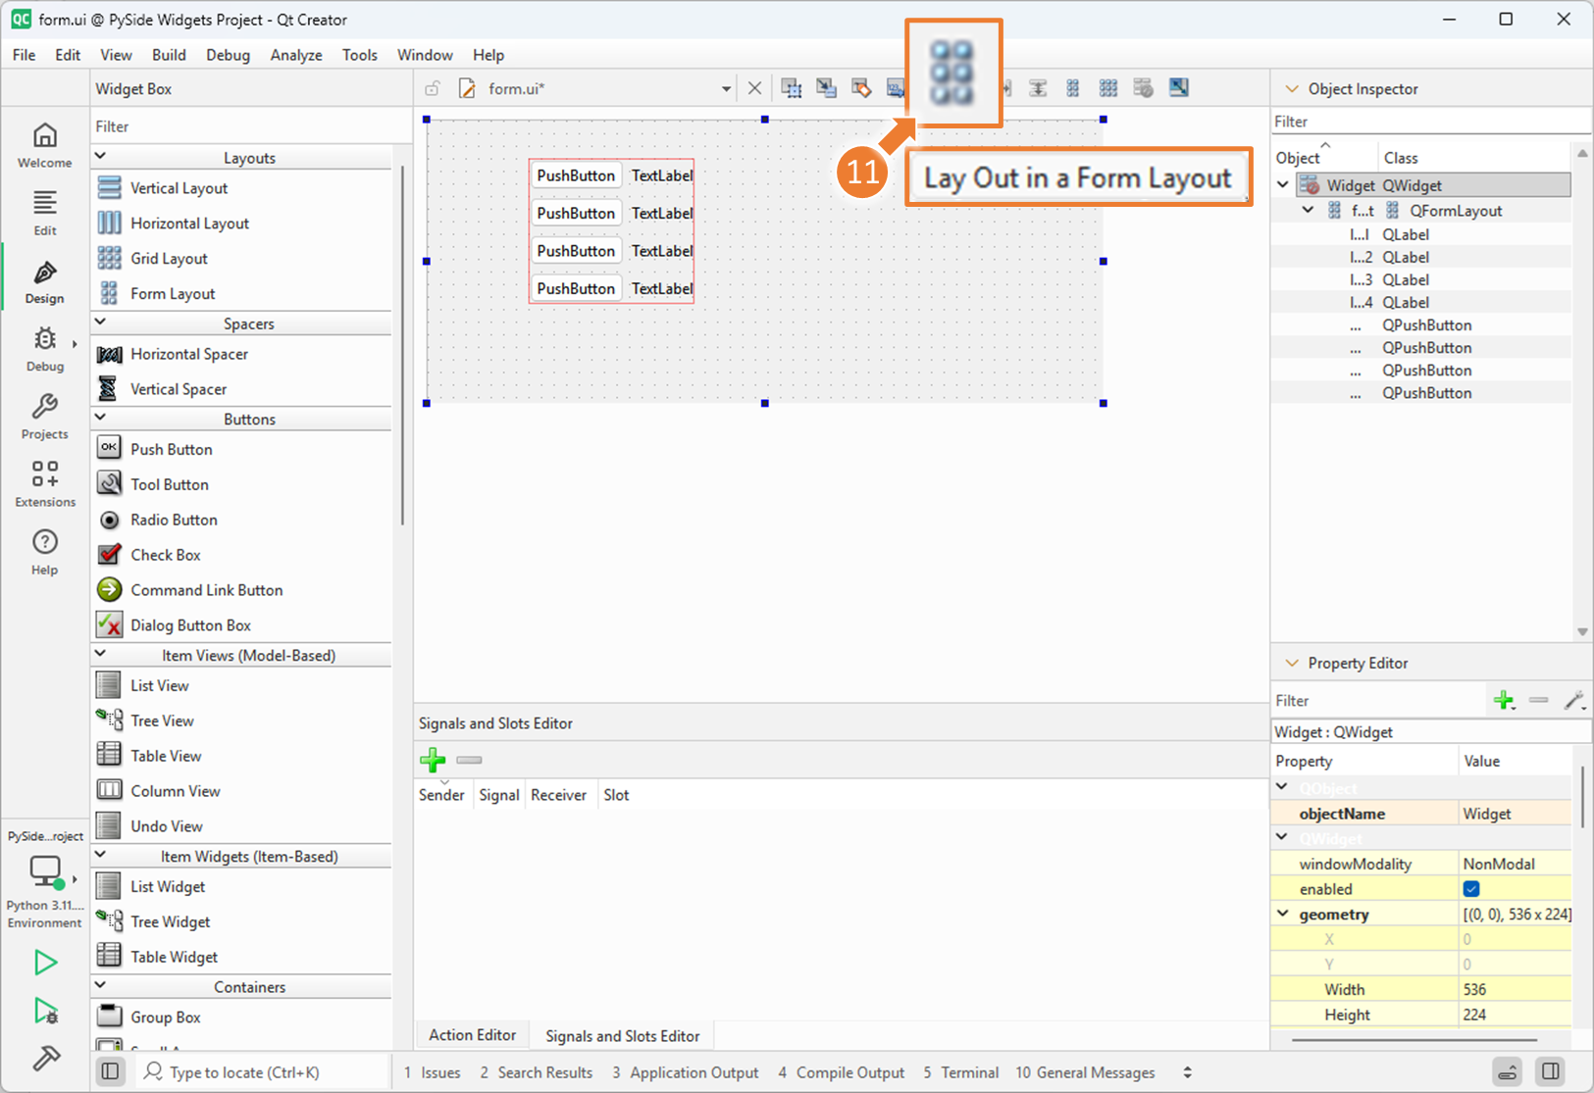The height and width of the screenshot is (1093, 1594).
Task: Toggle the right sidebar button in the status bar
Action: [1551, 1071]
